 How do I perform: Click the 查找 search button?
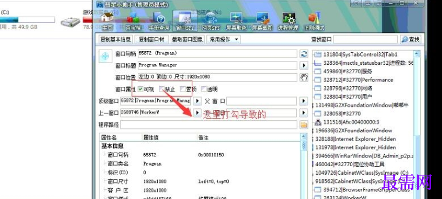(x=411, y=39)
